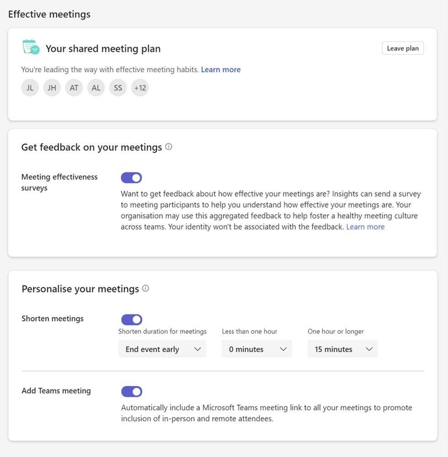This screenshot has width=448, height=457.
Task: Click the Your shared meeting plan title
Action: click(x=103, y=48)
